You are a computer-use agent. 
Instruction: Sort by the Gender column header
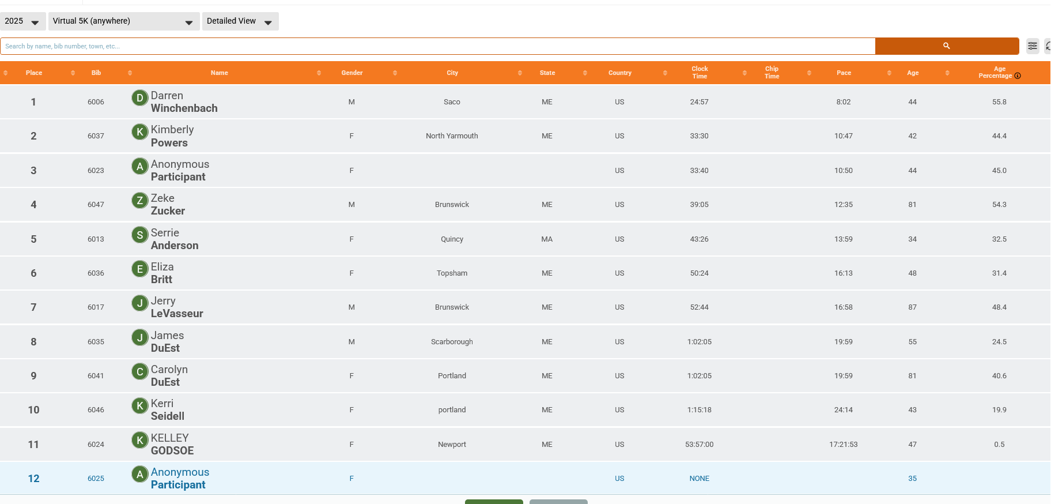pos(351,73)
